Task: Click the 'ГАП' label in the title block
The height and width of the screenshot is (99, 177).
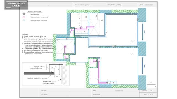Action: (95, 90)
